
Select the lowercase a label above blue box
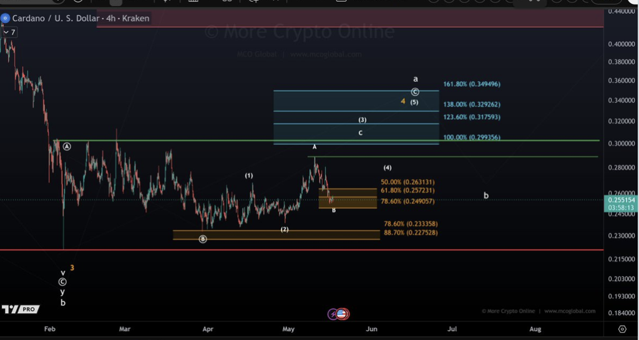point(415,79)
